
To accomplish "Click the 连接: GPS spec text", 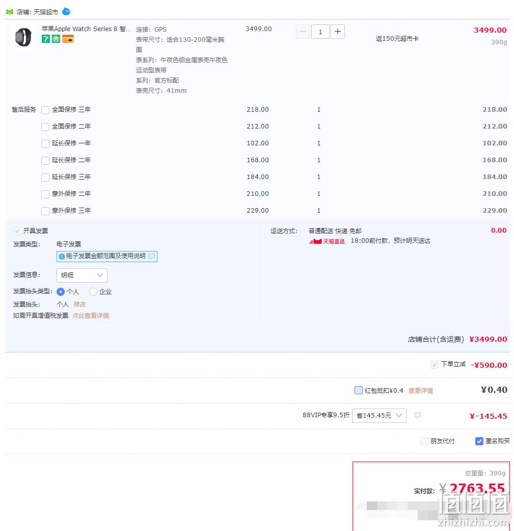I will click(151, 30).
